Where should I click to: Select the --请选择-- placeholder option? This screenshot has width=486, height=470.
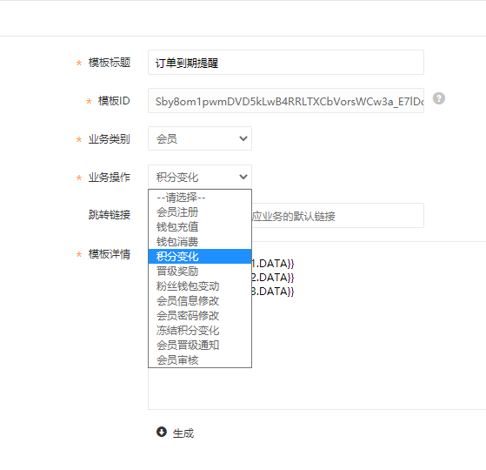[x=200, y=198]
